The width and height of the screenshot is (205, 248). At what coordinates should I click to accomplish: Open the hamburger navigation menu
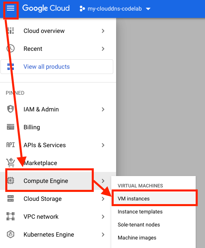[x=11, y=8]
